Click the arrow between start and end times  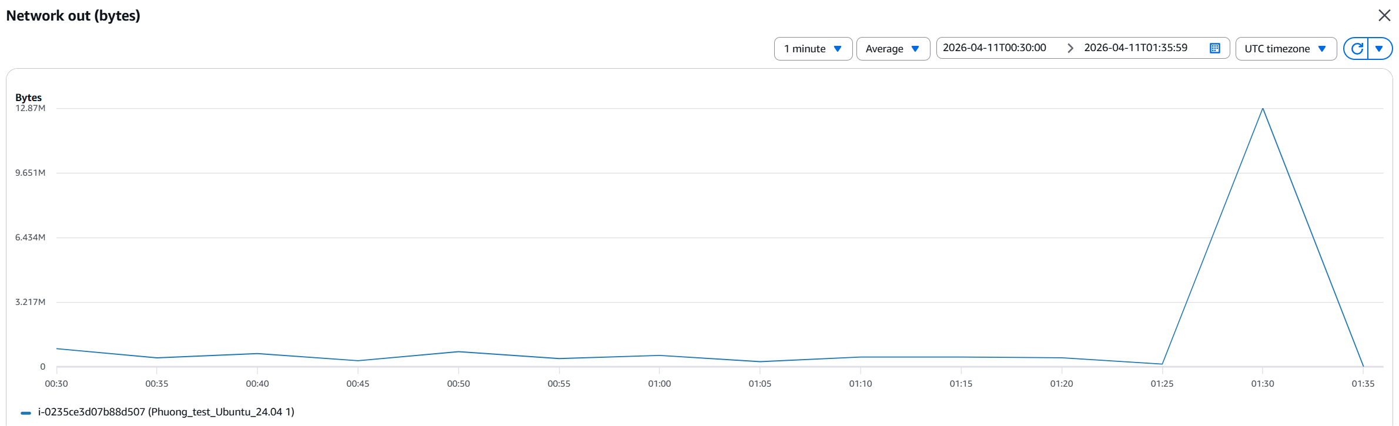(1070, 48)
